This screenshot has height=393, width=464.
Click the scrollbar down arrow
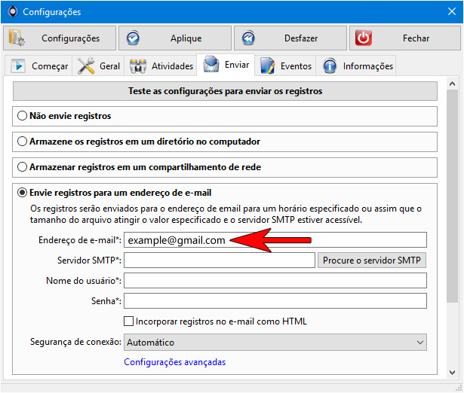tap(452, 373)
